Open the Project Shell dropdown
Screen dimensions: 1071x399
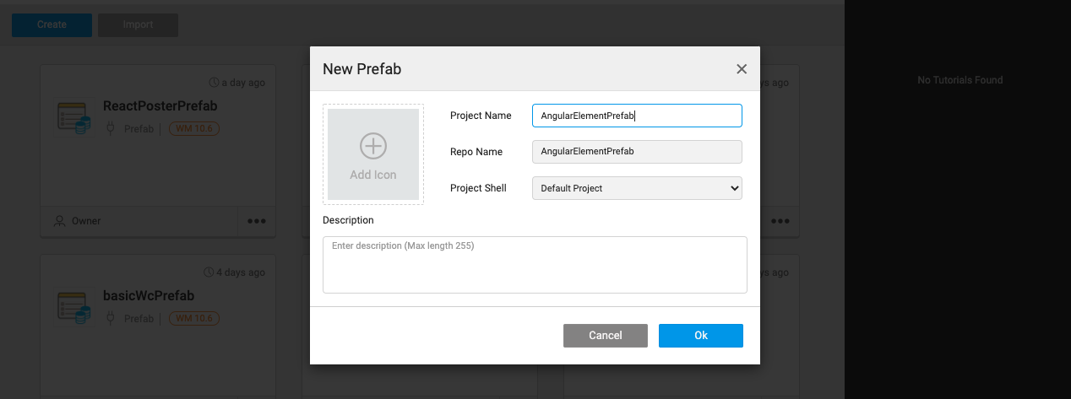[637, 188]
